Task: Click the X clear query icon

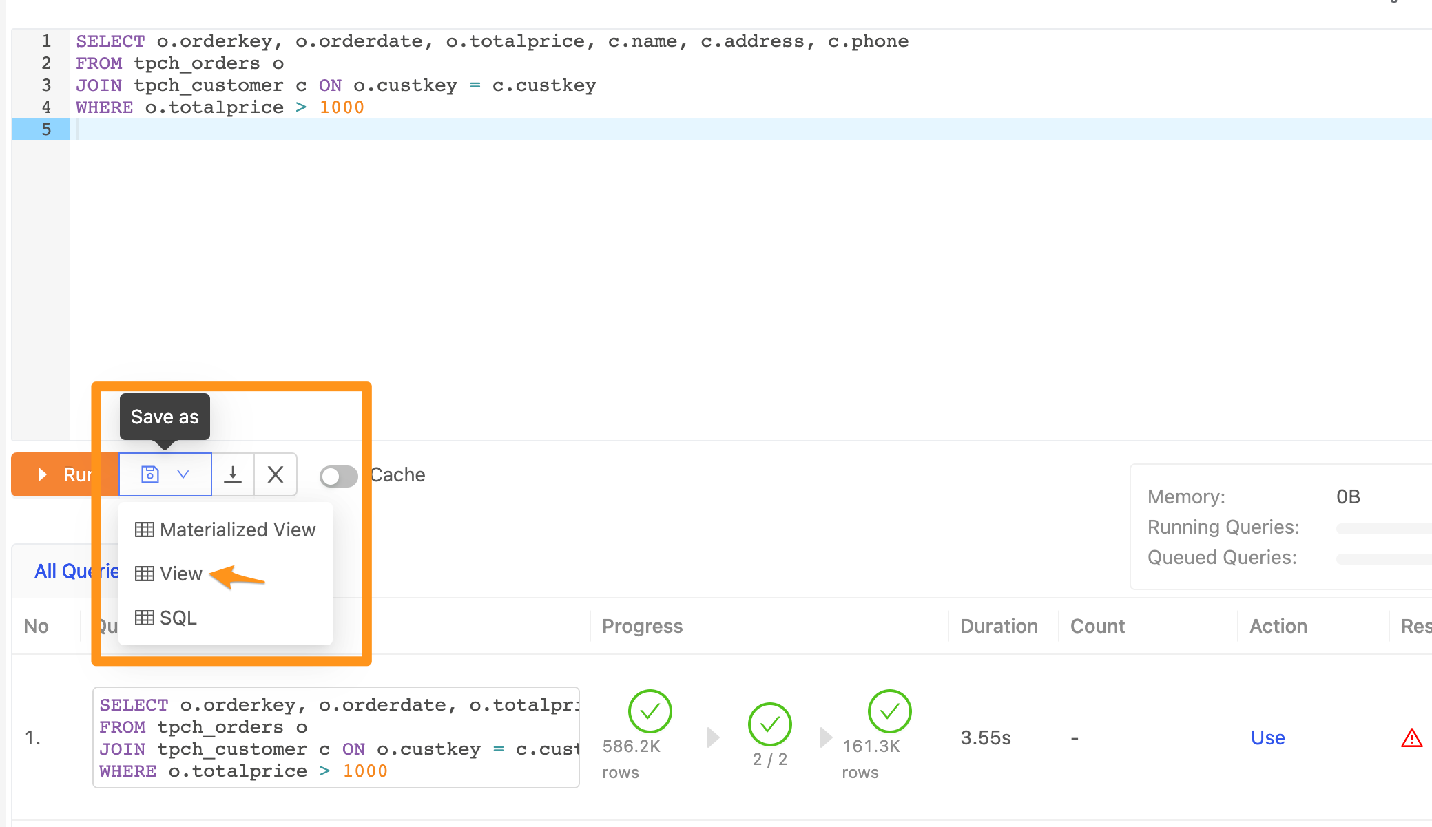Action: click(276, 474)
